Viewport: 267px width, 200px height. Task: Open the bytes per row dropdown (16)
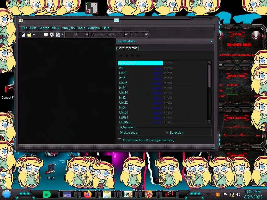click(x=87, y=35)
